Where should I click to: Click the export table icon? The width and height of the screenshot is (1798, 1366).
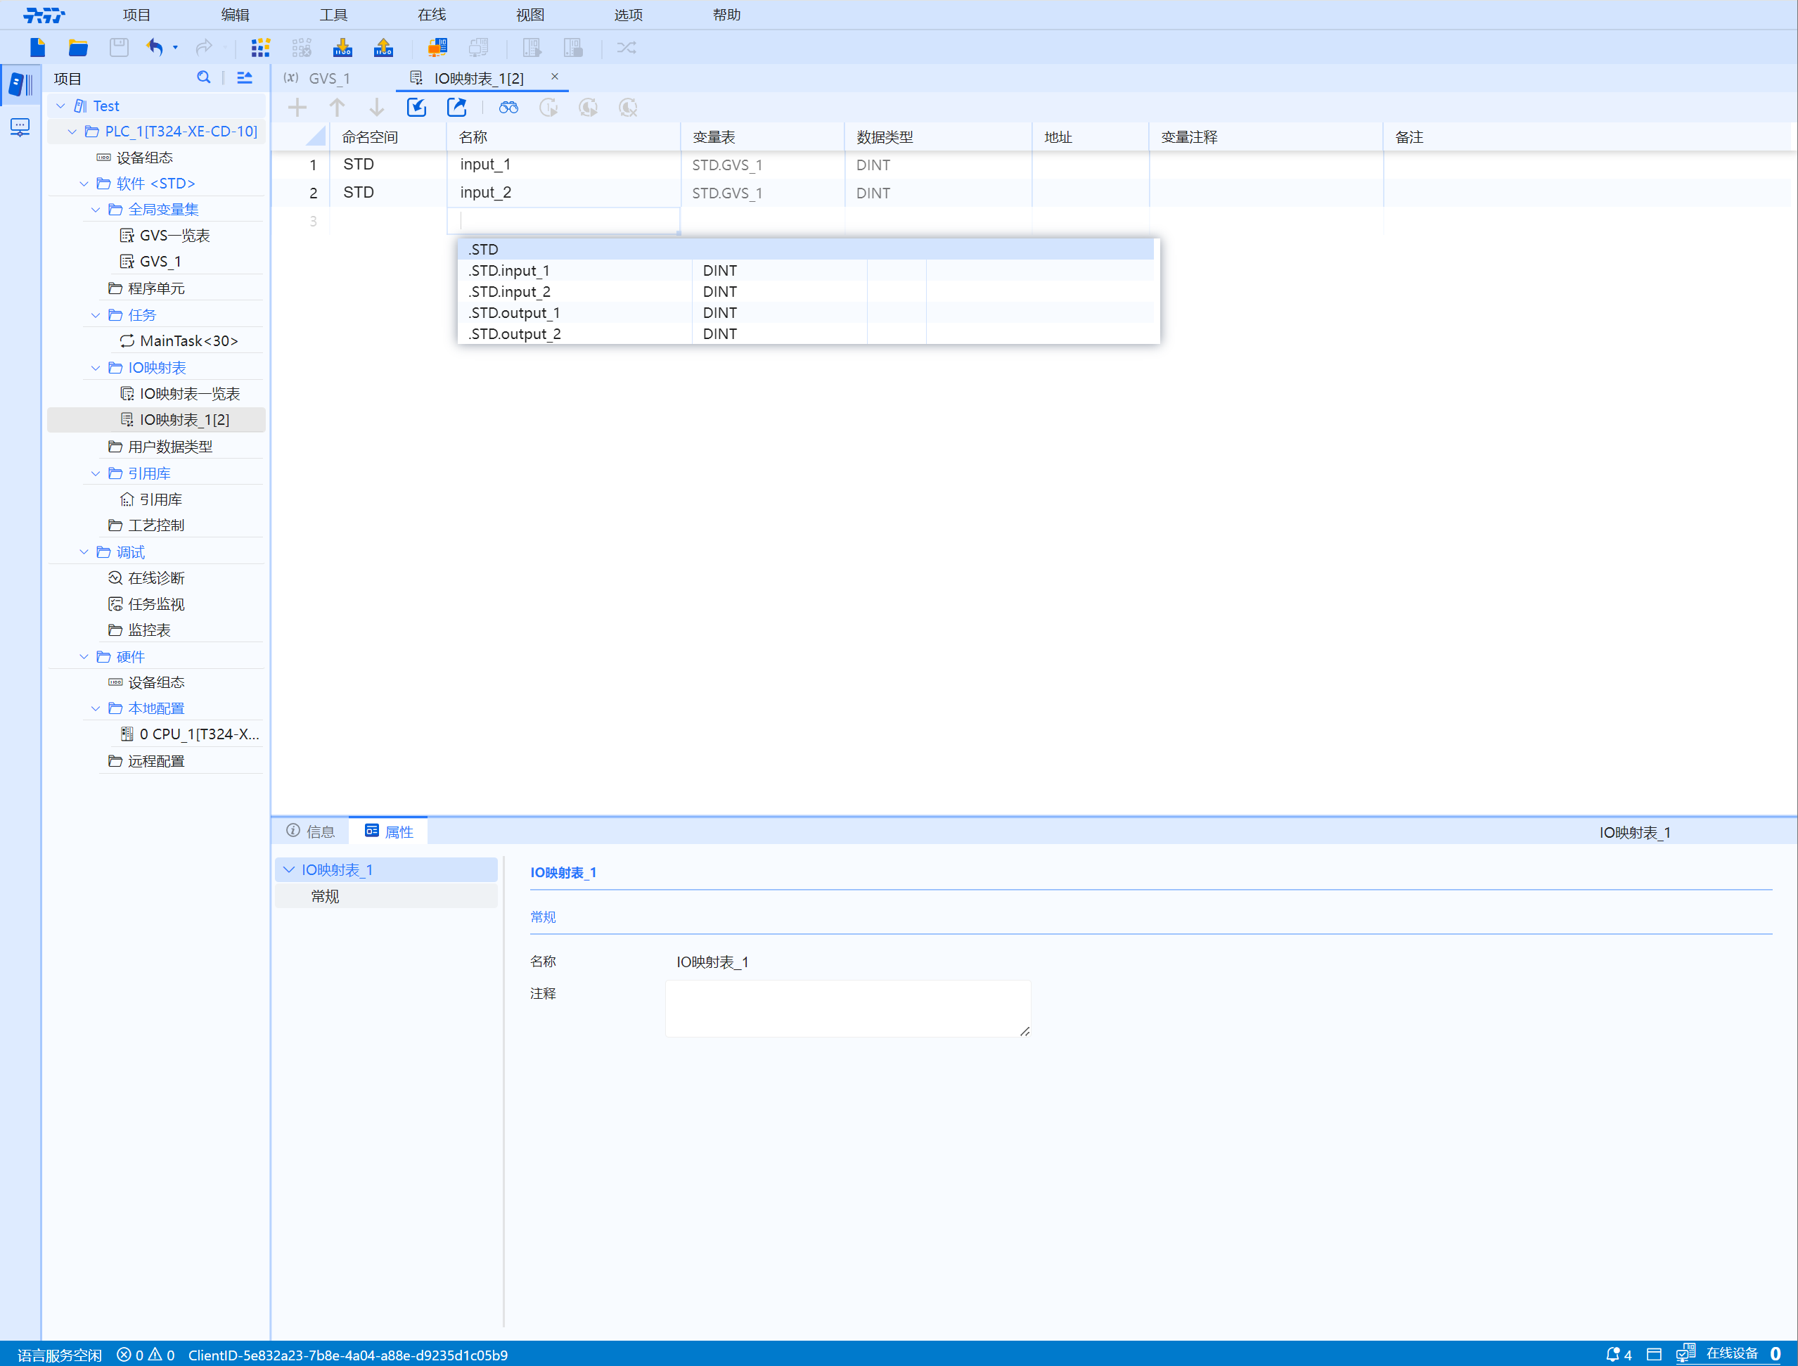point(457,108)
